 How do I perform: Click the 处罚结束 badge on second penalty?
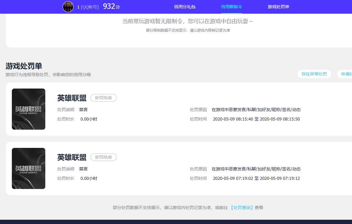(x=103, y=157)
